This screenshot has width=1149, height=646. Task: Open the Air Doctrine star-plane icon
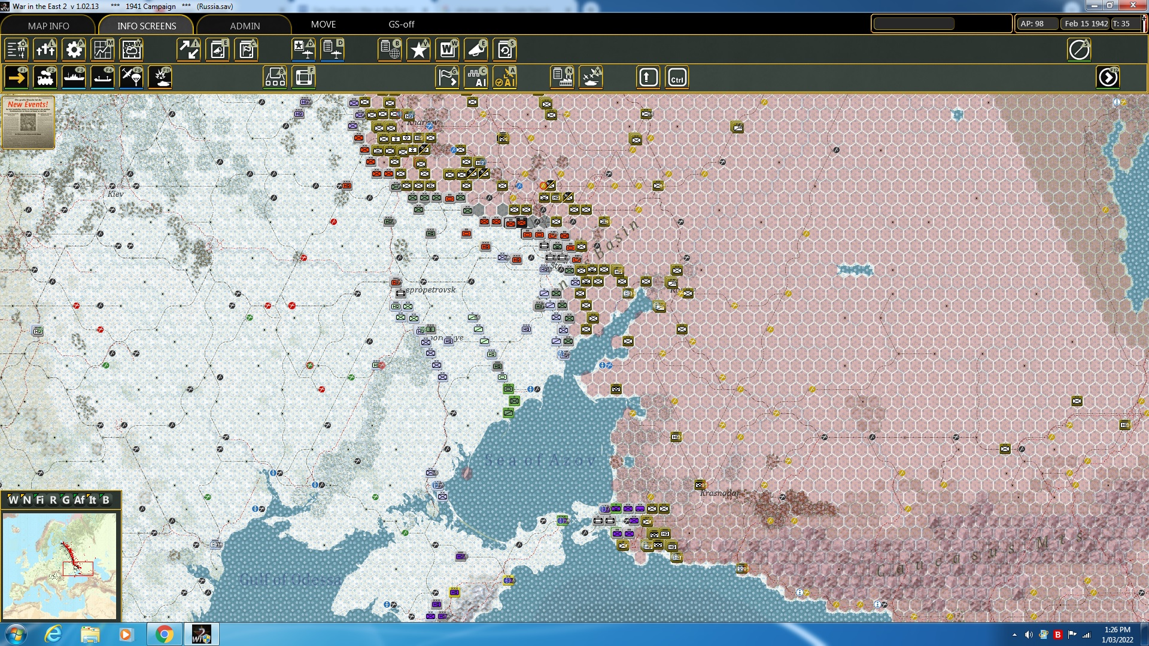(304, 50)
